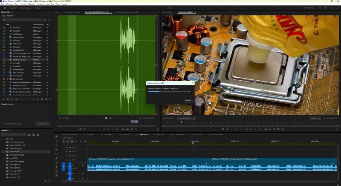Select the Razor tool in timeline toolbox
341x186 pixels.
pyautogui.click(x=57, y=150)
